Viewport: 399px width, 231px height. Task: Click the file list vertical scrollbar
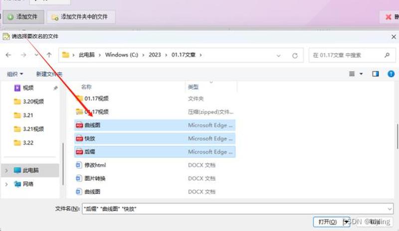pos(397,136)
